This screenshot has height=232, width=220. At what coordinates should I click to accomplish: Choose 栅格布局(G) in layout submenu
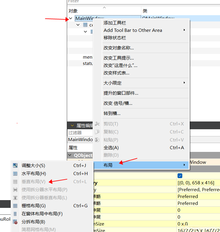[34, 206]
